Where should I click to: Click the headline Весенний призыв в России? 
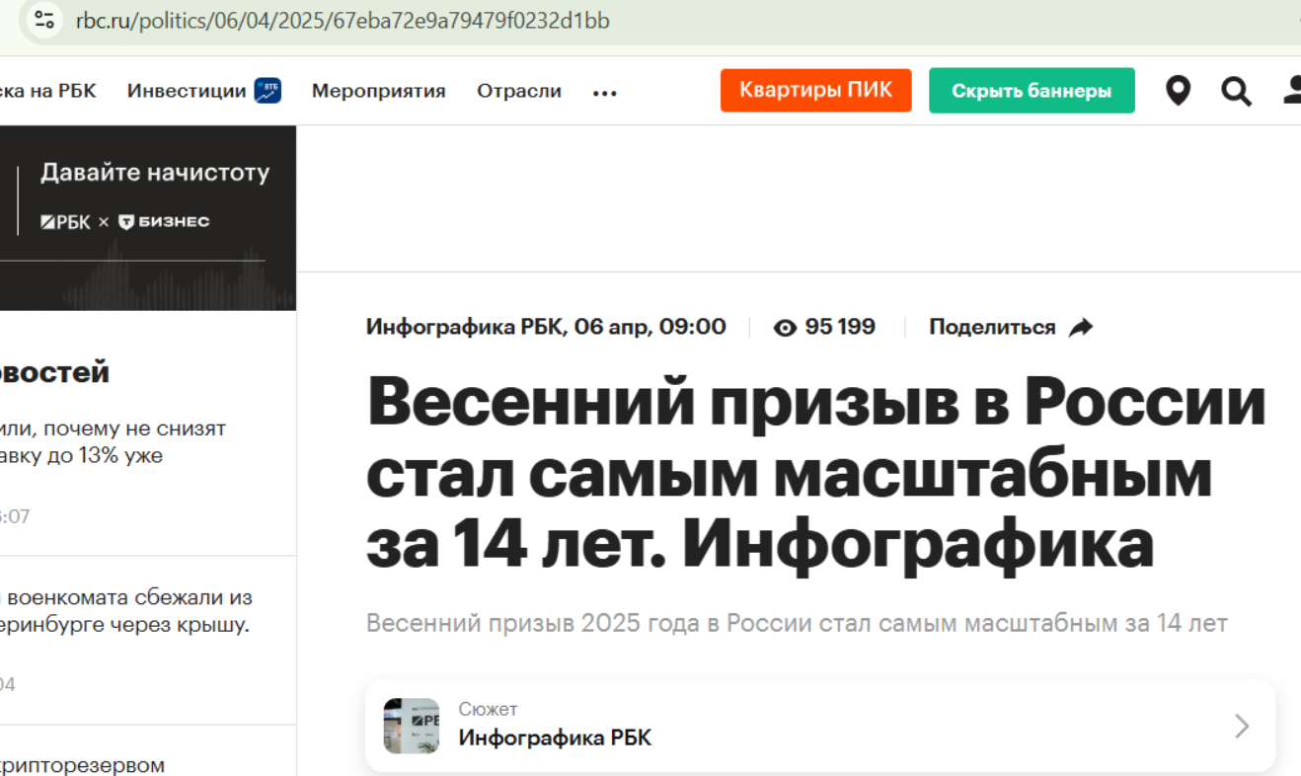coord(815,473)
